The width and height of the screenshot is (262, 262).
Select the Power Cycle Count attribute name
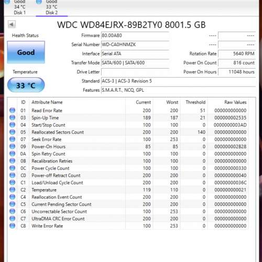coord(50,168)
